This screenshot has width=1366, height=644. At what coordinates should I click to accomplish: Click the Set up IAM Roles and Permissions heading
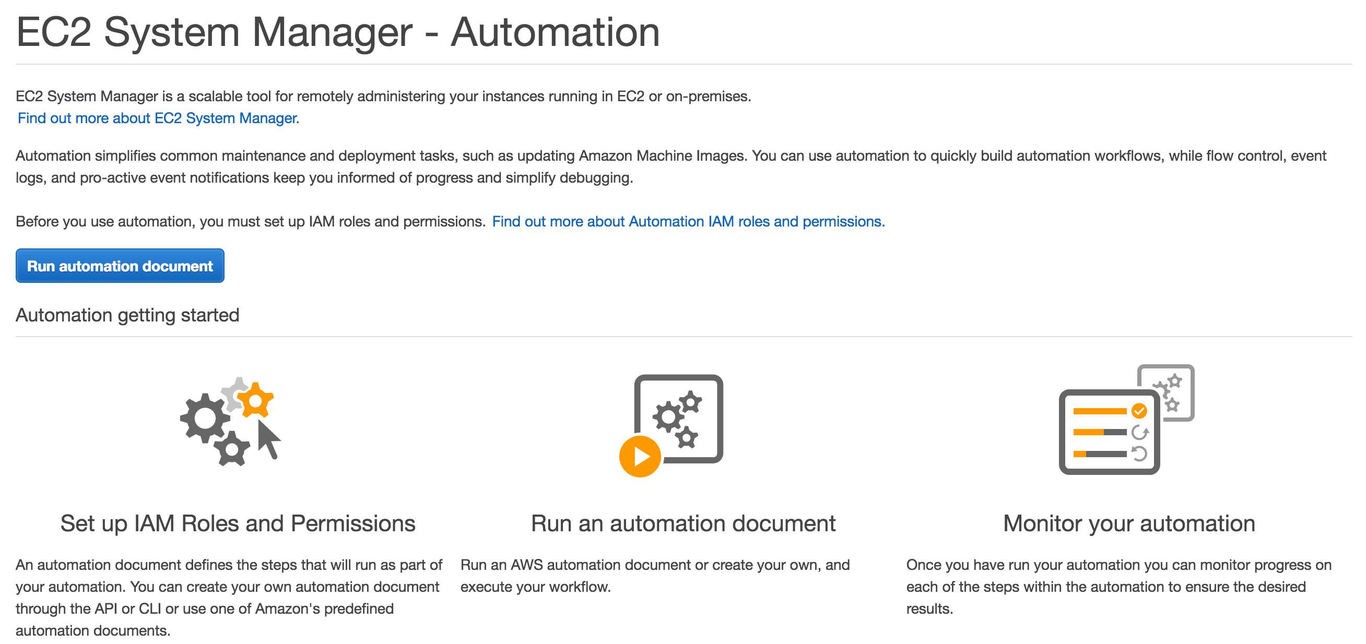tap(238, 523)
